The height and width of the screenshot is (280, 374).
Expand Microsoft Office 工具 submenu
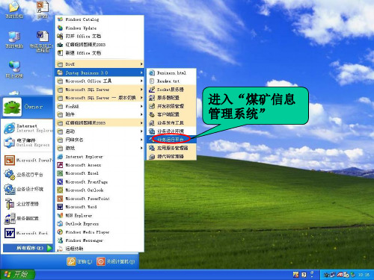tap(99, 81)
